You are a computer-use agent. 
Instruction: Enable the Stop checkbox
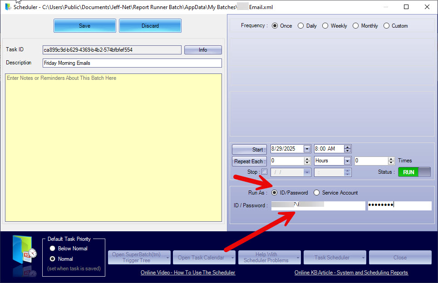(x=265, y=172)
